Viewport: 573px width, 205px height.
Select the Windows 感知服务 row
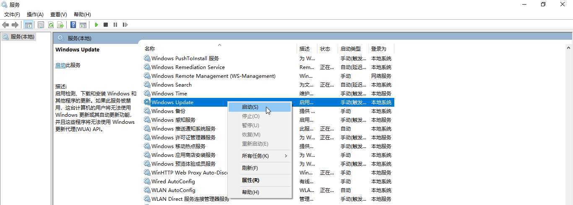tap(268, 120)
